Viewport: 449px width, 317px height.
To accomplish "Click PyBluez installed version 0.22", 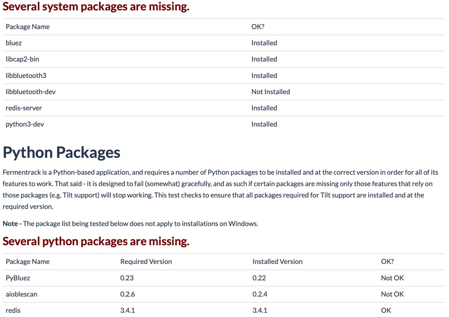I will click(x=259, y=278).
